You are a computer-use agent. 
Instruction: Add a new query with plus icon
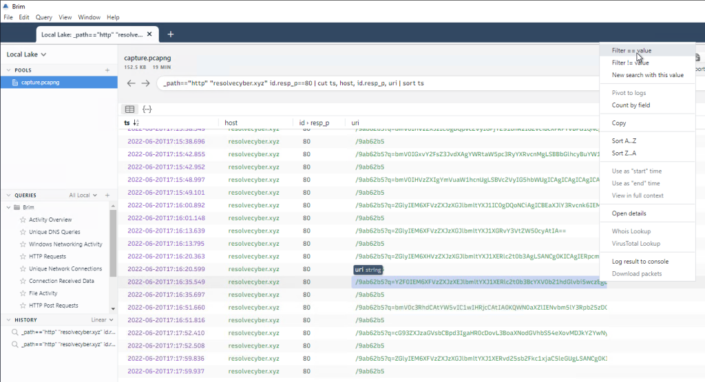107,195
